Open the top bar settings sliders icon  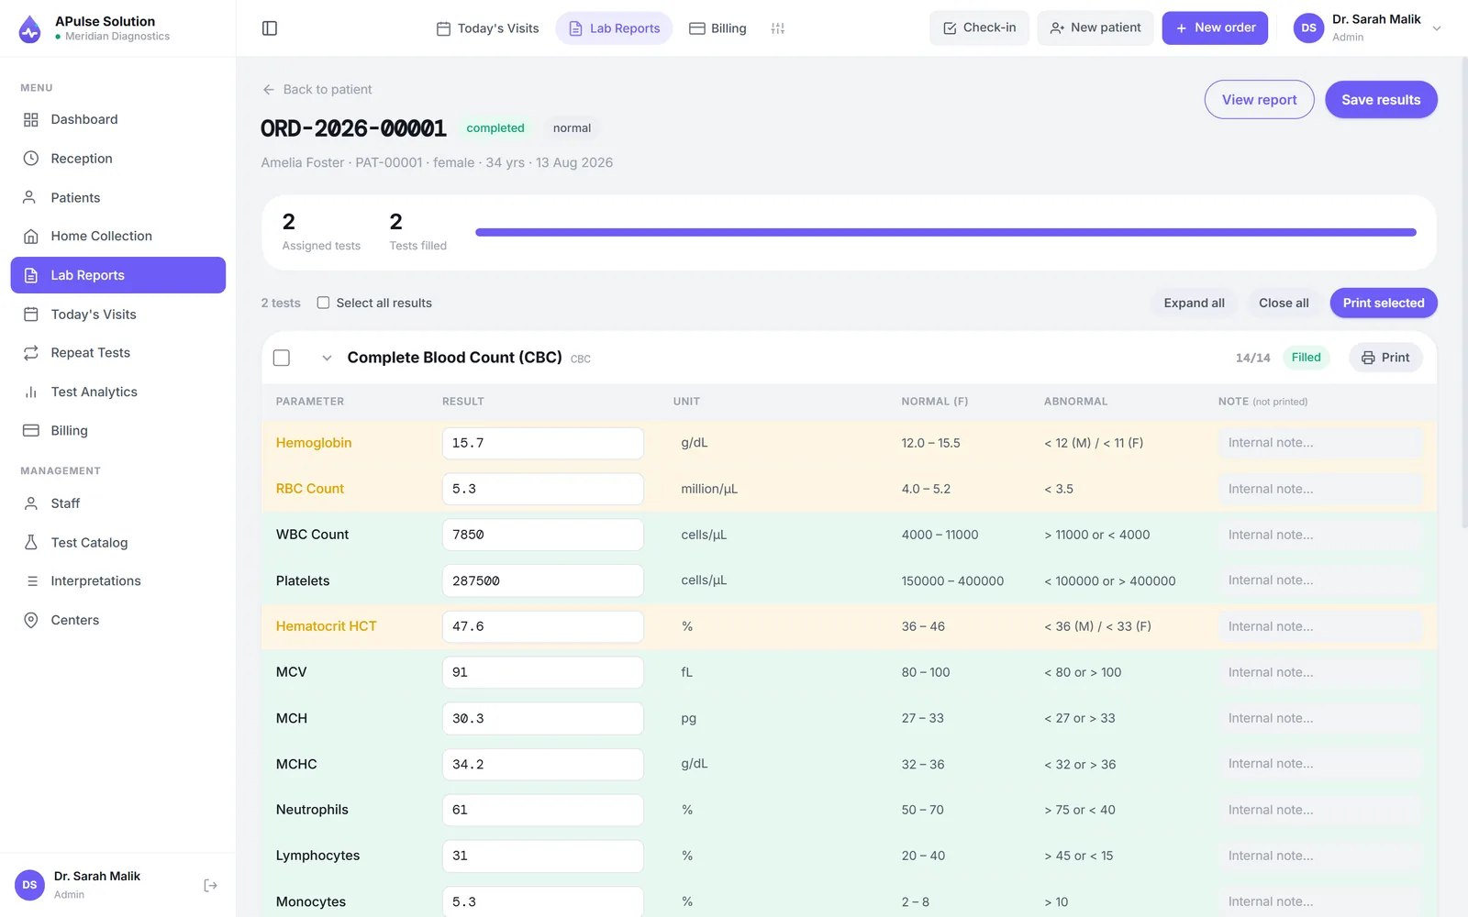(x=778, y=28)
